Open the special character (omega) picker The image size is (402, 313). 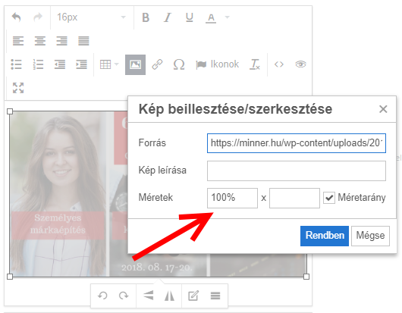pos(179,64)
